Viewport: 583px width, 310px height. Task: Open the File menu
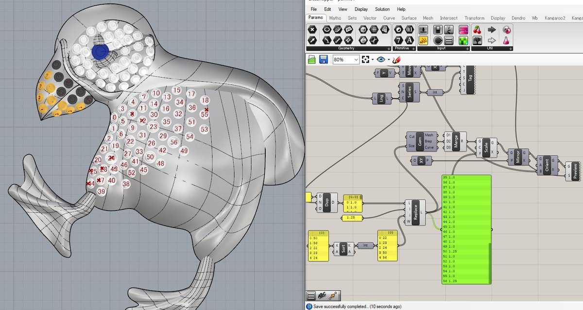tap(313, 9)
